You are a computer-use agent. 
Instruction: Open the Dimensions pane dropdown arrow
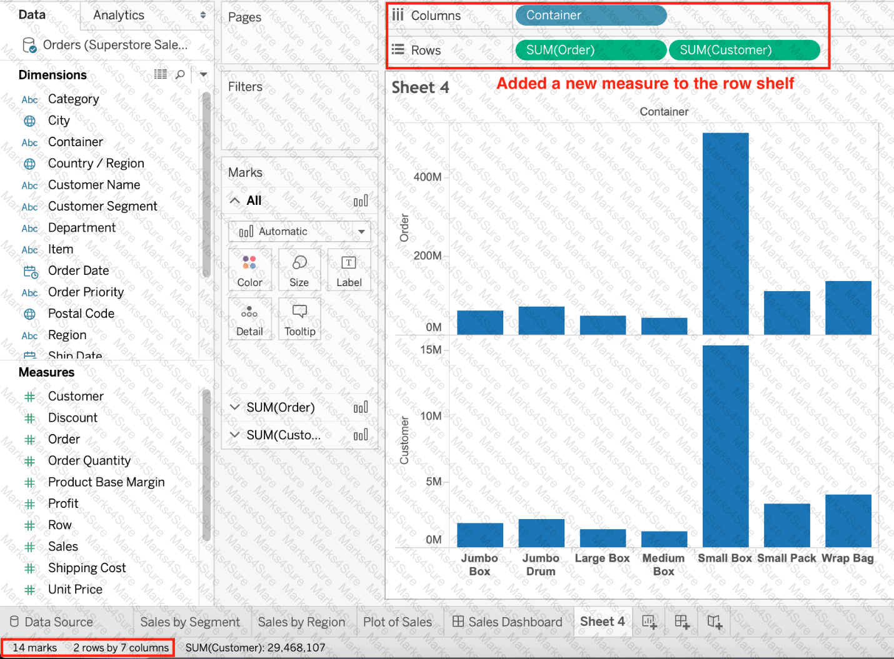(x=203, y=75)
